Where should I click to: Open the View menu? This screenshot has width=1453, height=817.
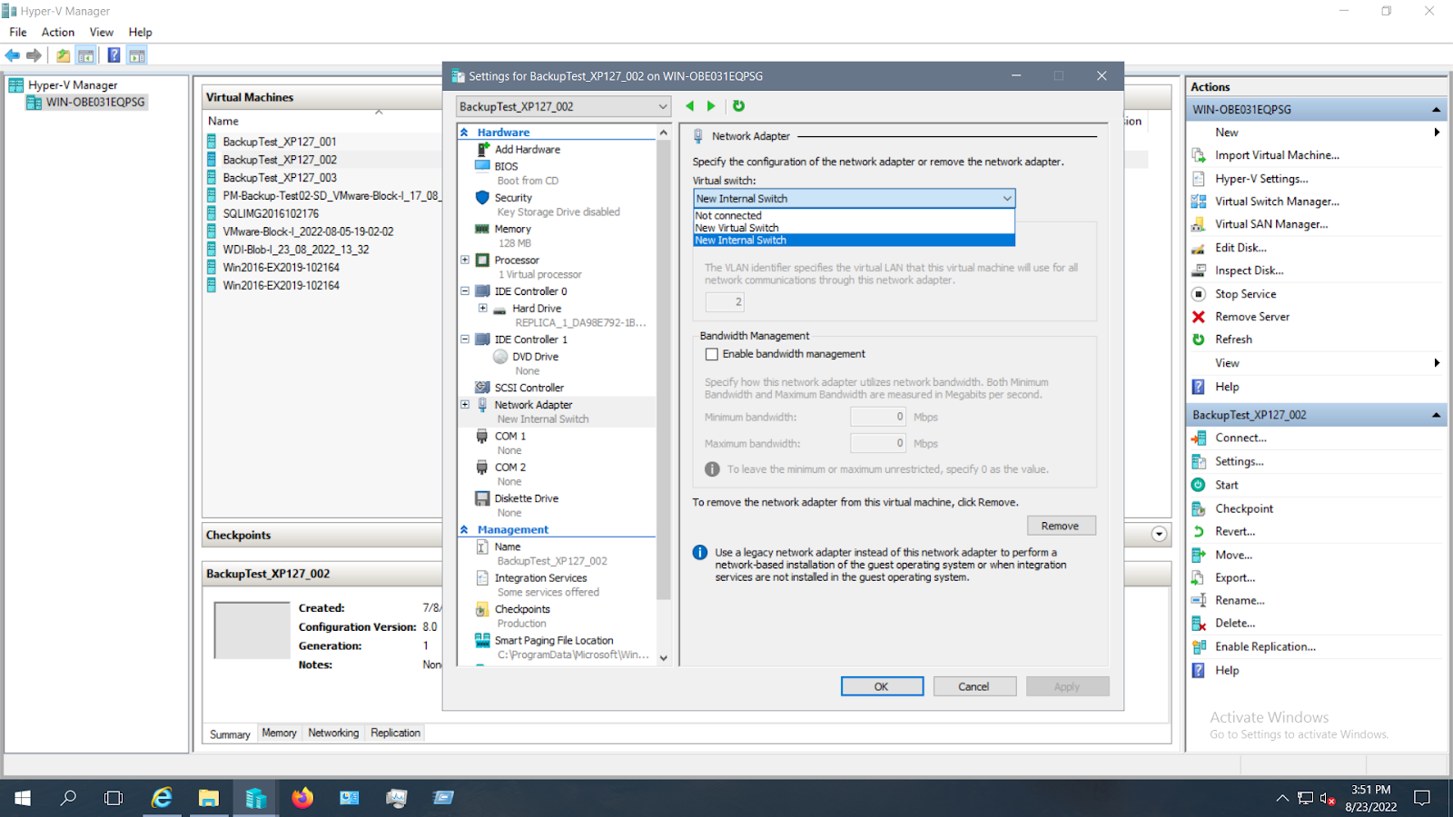click(101, 32)
